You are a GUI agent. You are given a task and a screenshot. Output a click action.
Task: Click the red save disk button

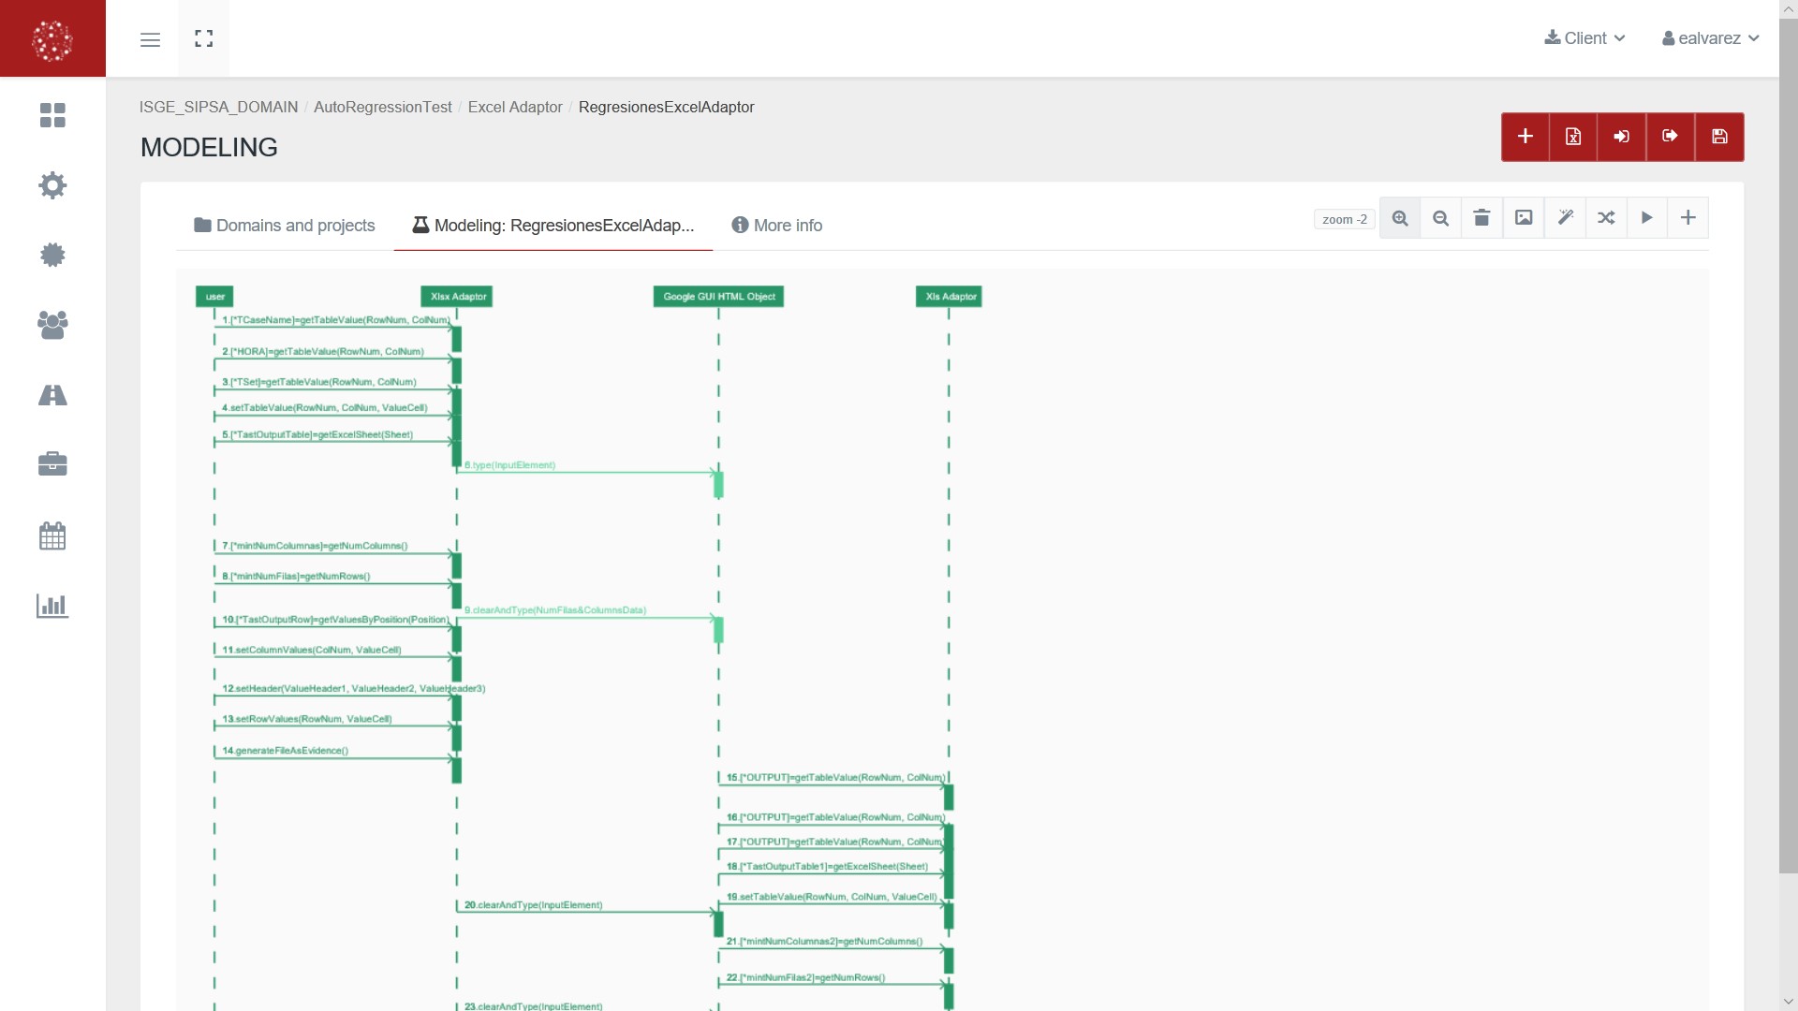[1719, 137]
